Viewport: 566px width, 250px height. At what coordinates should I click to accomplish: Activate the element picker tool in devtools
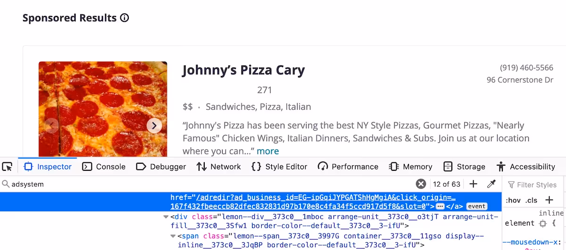click(7, 167)
